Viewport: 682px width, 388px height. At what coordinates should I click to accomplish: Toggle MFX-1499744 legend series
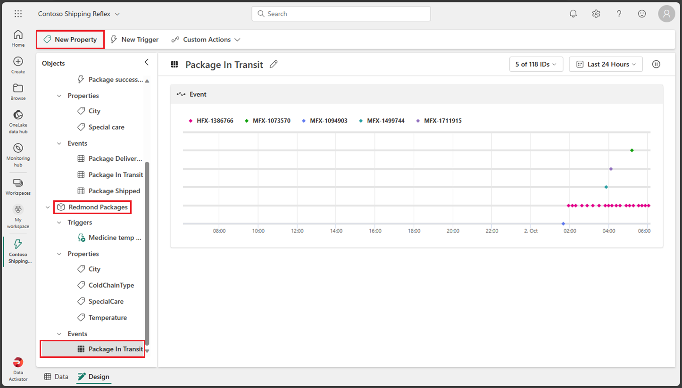382,121
